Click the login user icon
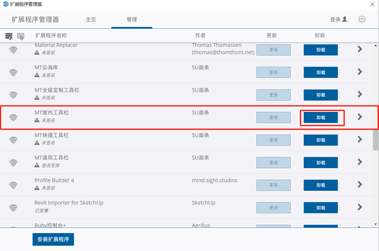Screen dimensions: 379x251 coord(345,19)
